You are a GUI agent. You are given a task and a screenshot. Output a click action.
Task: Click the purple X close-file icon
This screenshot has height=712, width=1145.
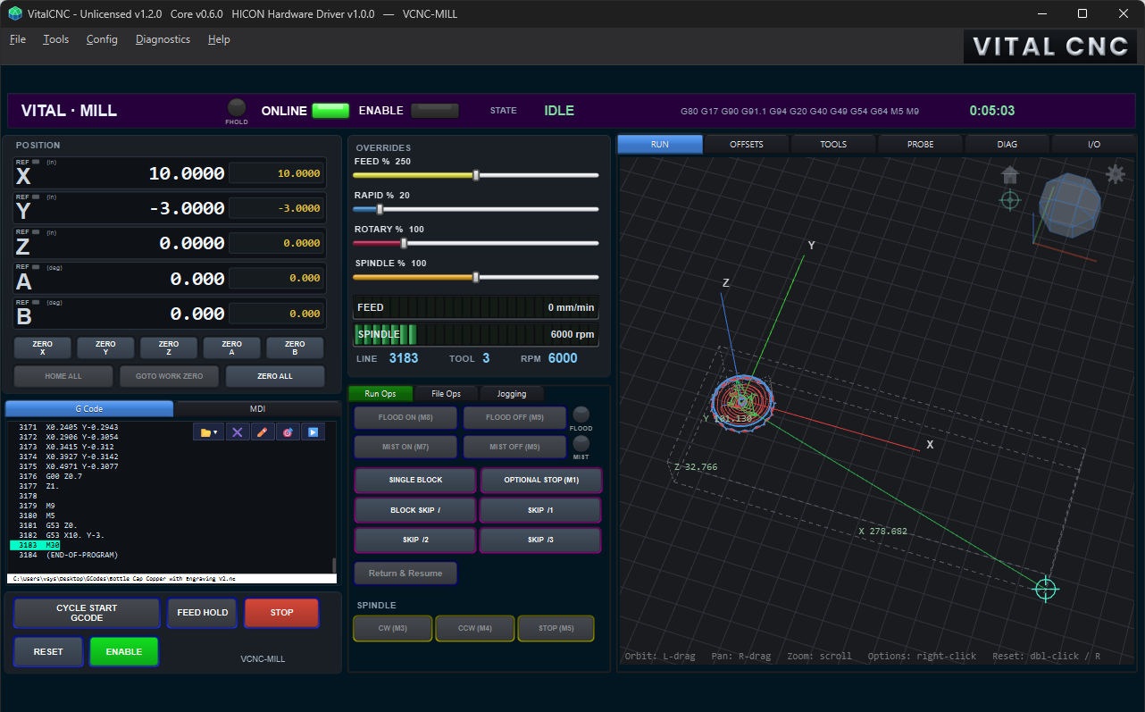click(x=237, y=432)
